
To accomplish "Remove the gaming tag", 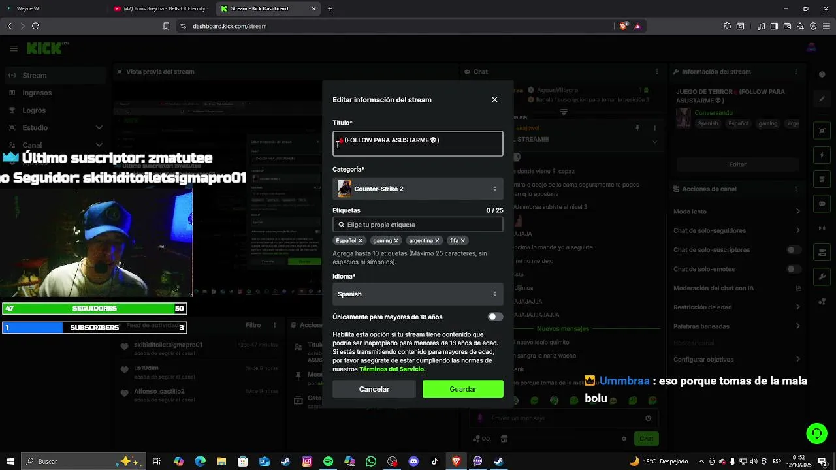I will 396,241.
